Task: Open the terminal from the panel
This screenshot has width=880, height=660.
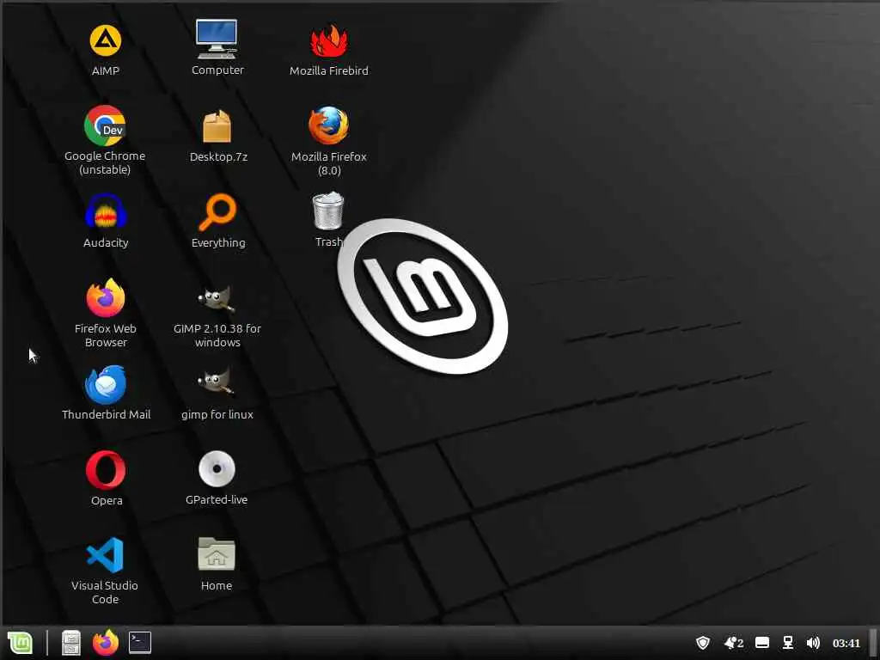Action: point(140,643)
